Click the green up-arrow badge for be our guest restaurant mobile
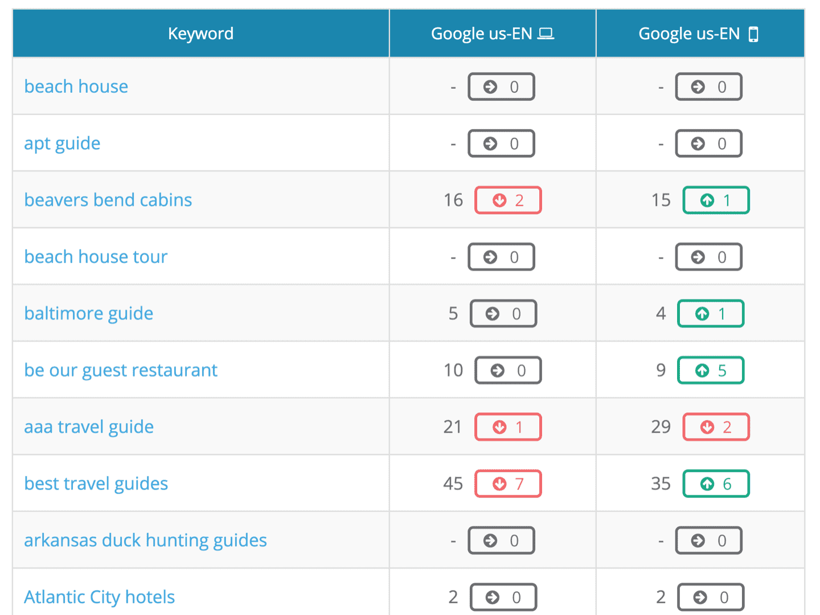 (x=711, y=370)
